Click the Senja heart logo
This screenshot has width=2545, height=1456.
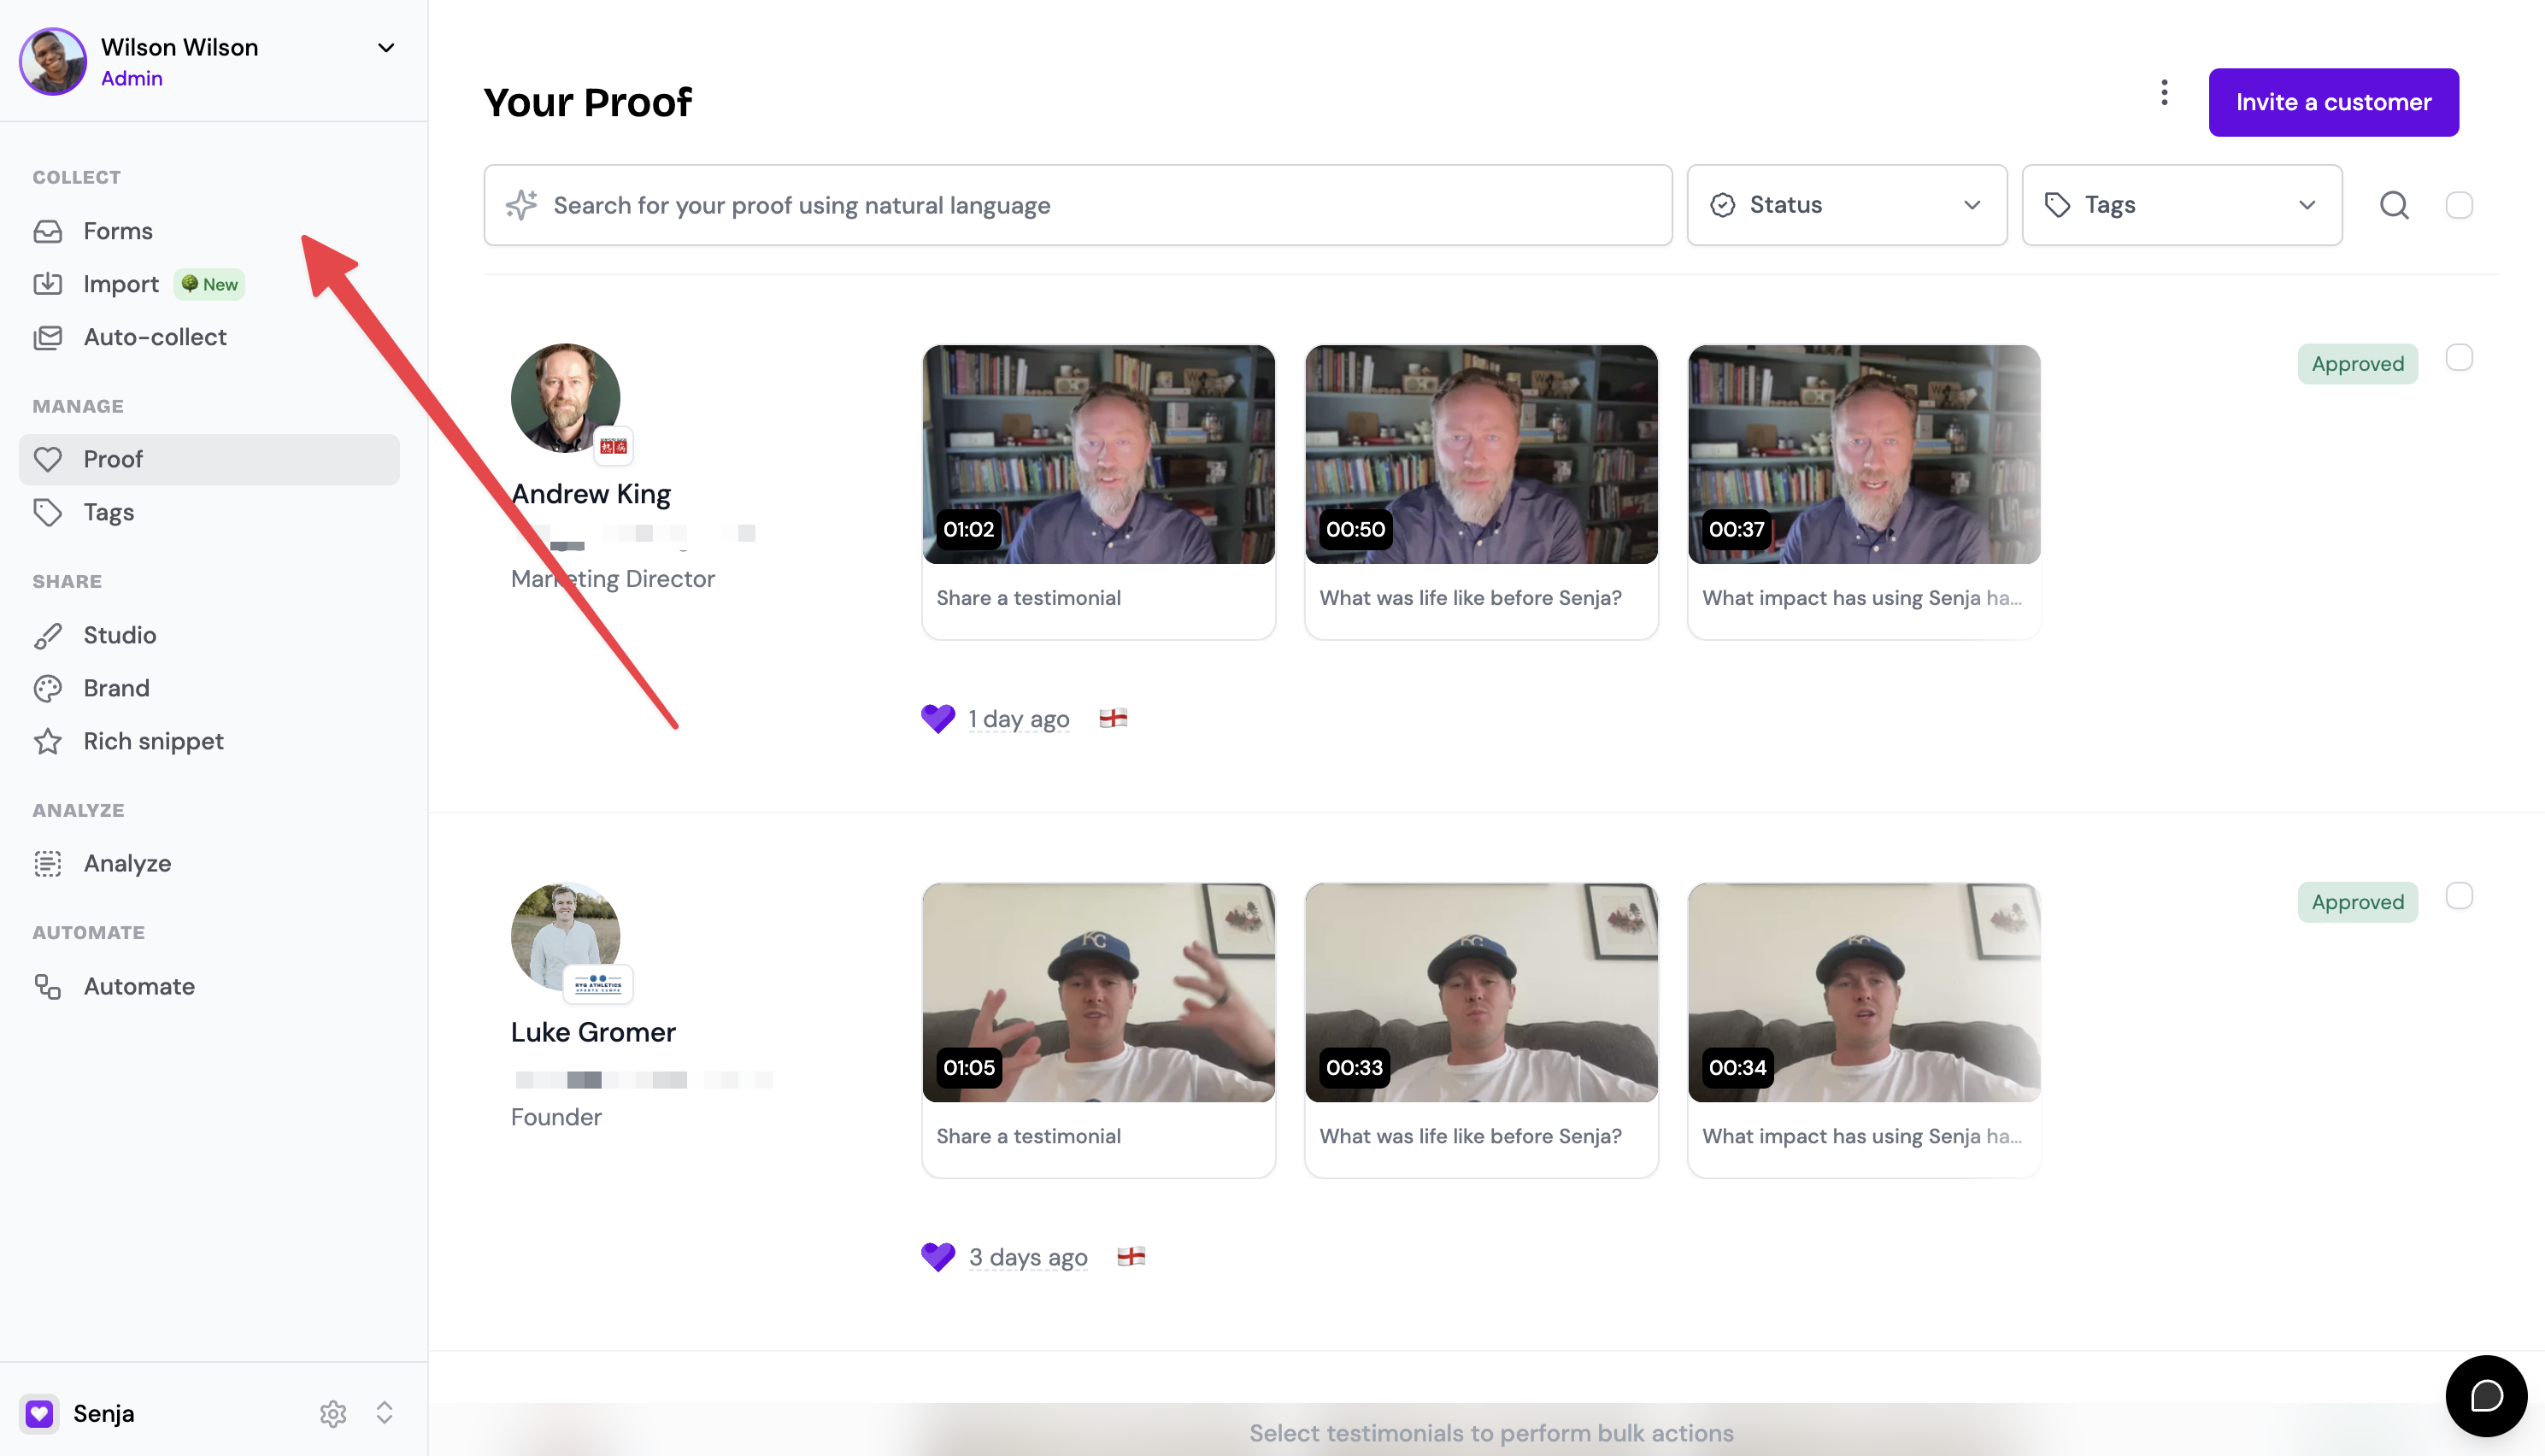click(40, 1413)
